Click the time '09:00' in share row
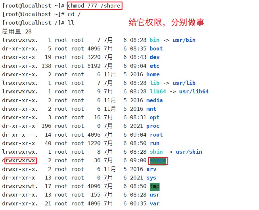 (138, 161)
